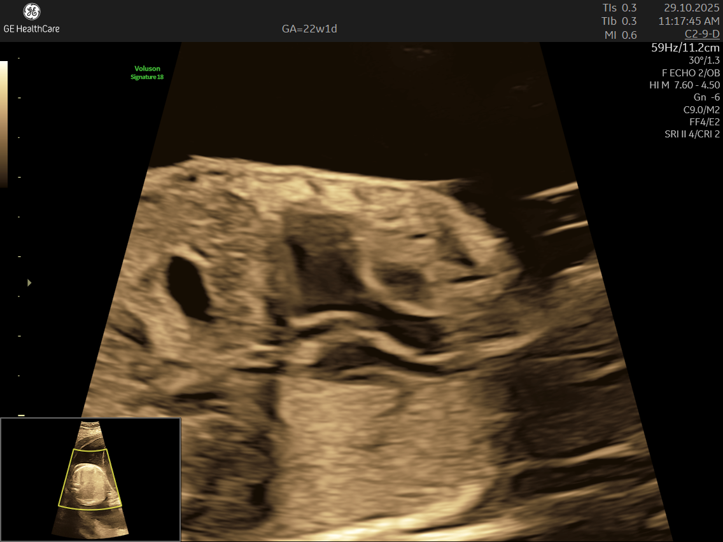The image size is (723, 542).
Task: Open the zoom overview thumbnail
Action: tap(90, 479)
